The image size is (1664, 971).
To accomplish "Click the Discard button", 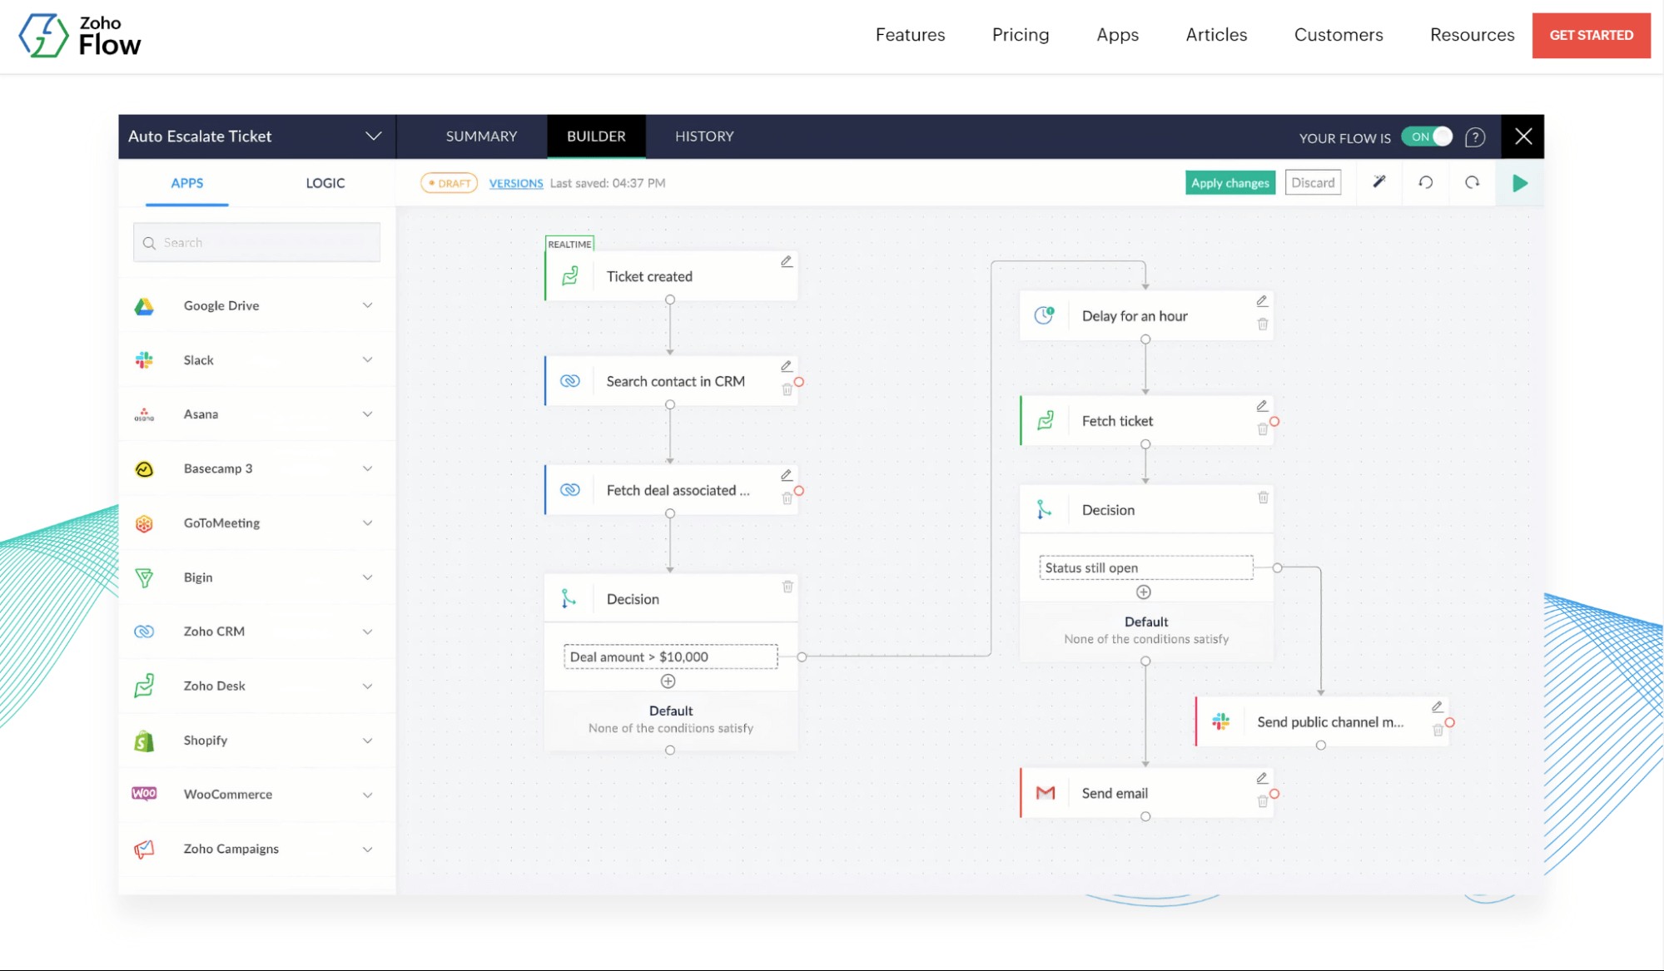I will pos(1313,183).
